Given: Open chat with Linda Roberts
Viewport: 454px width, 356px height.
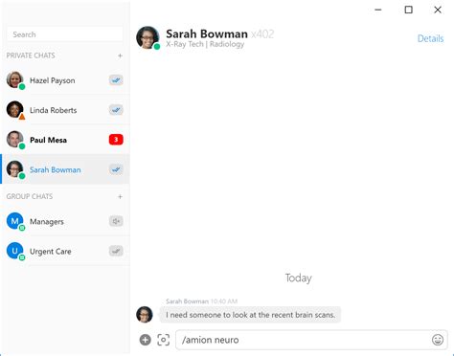Looking at the screenshot, I should 65,110.
